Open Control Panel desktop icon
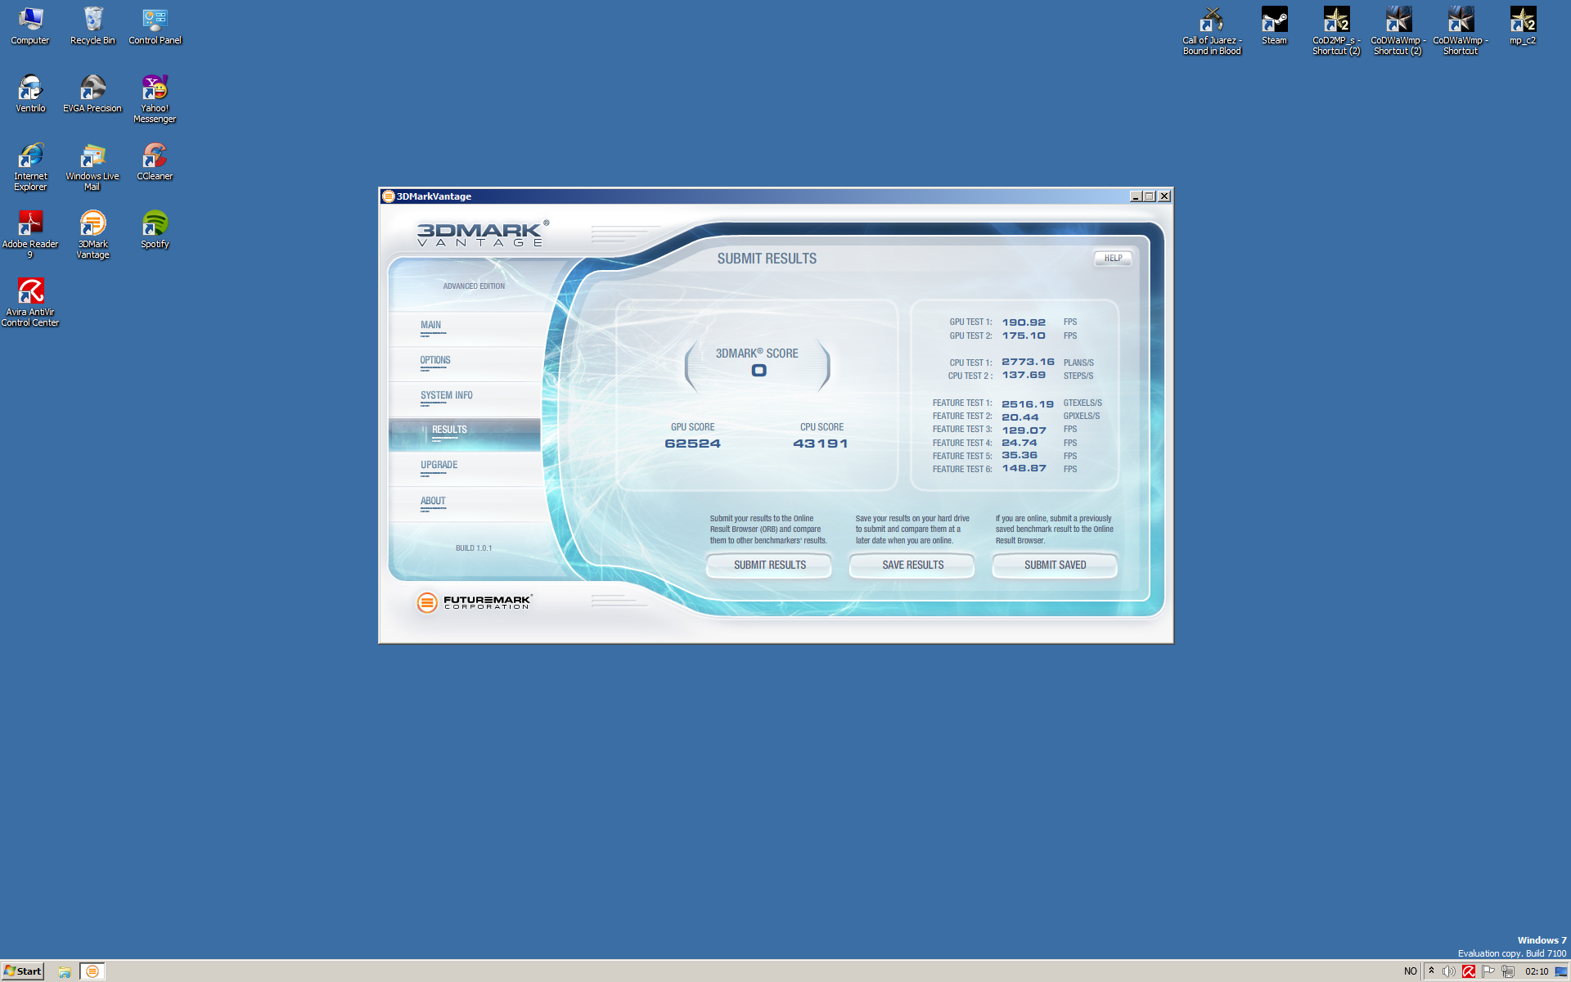This screenshot has width=1571, height=982. [155, 26]
